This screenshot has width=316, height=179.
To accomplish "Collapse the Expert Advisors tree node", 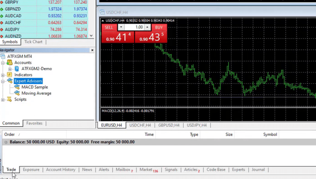I will pyautogui.click(x=3, y=81).
